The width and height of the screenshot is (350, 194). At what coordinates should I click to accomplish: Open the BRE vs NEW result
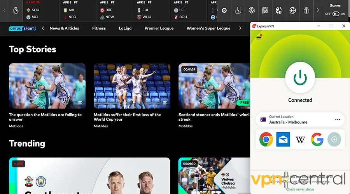pos(114,11)
